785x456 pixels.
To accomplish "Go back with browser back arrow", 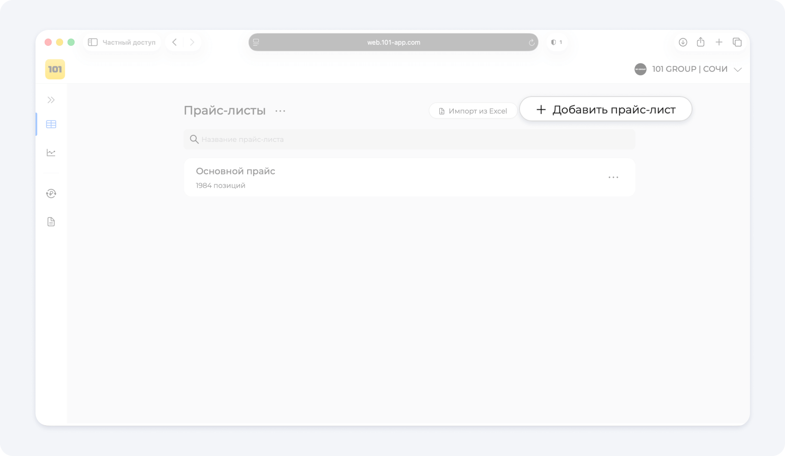I will pyautogui.click(x=175, y=42).
